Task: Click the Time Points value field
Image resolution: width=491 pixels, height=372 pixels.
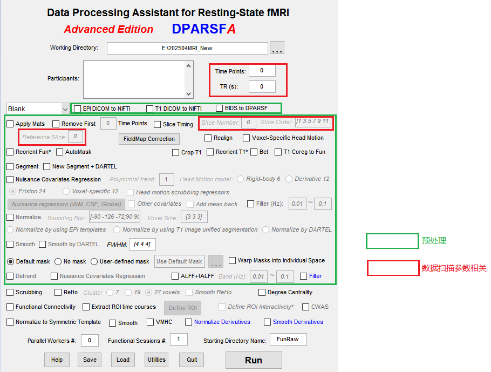Action: tap(262, 71)
